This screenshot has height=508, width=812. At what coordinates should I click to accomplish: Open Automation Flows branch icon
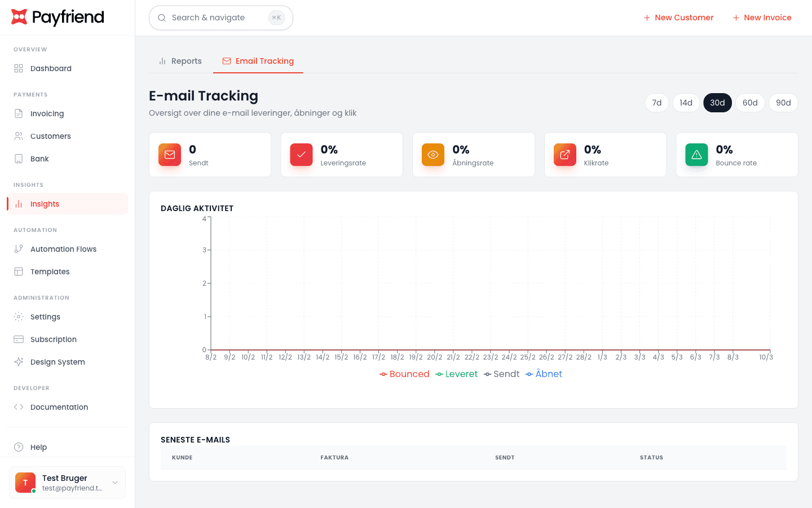(19, 249)
